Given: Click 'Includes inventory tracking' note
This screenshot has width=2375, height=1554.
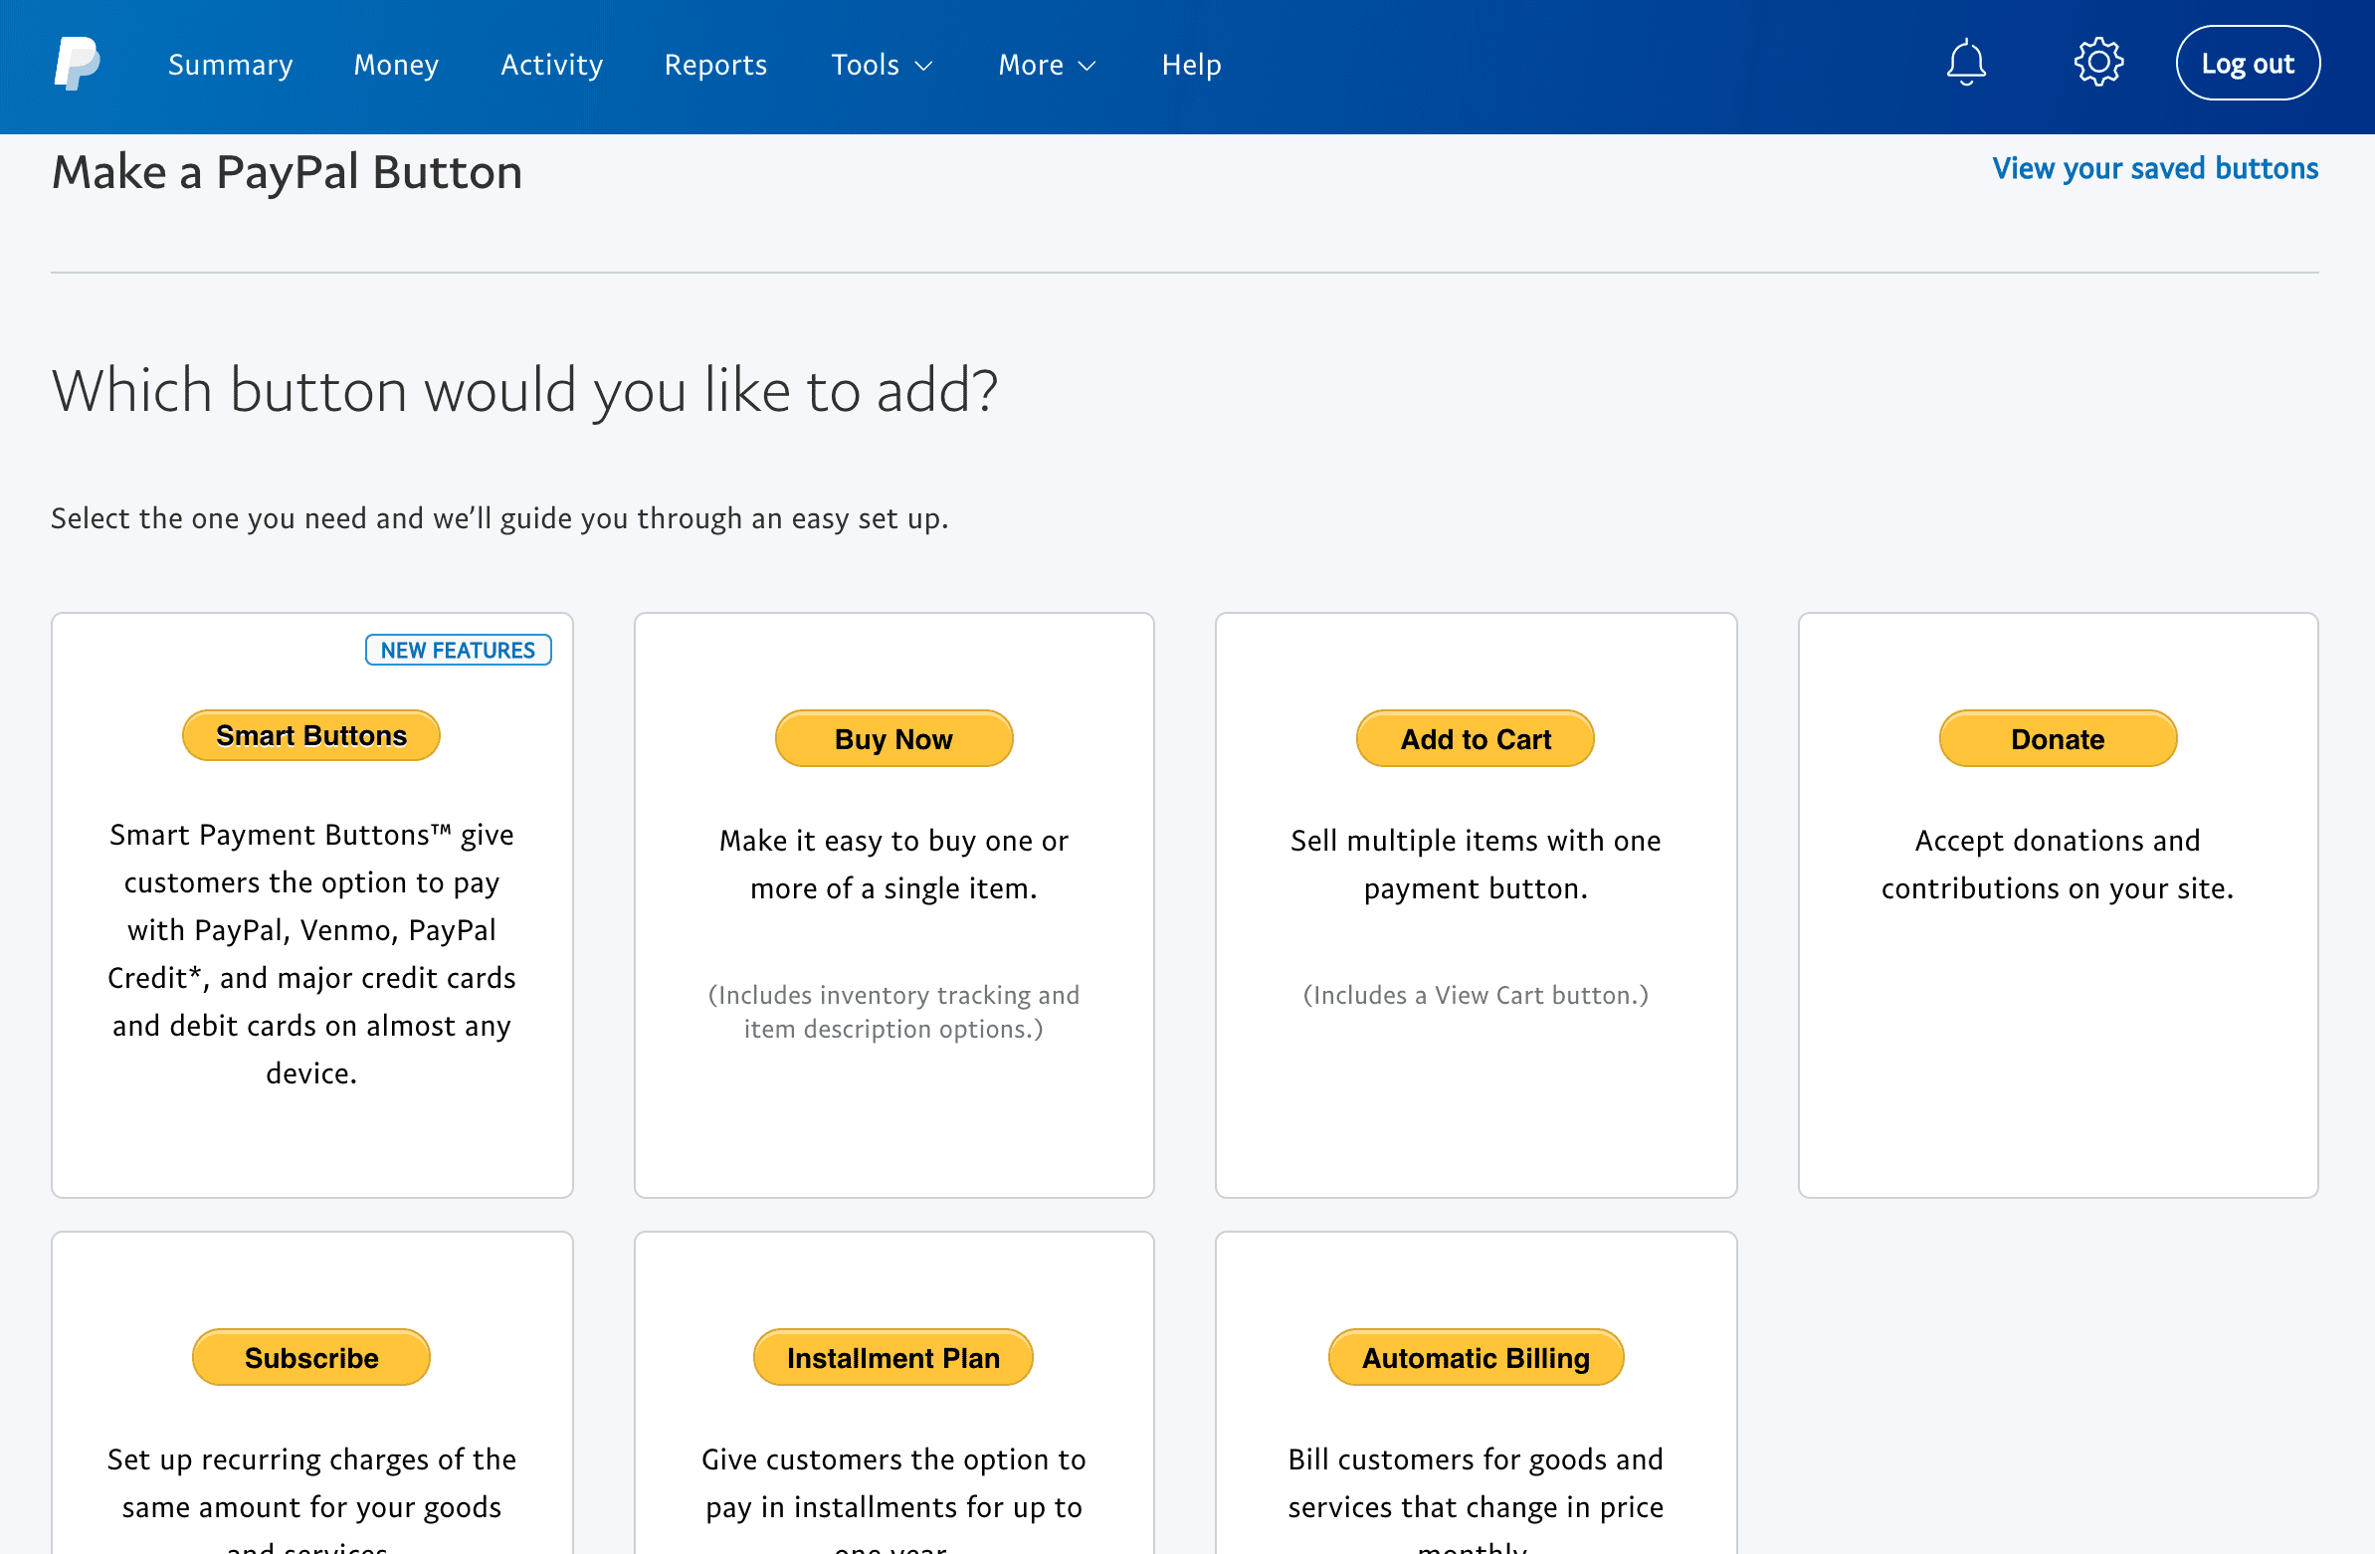Looking at the screenshot, I should tap(893, 1012).
